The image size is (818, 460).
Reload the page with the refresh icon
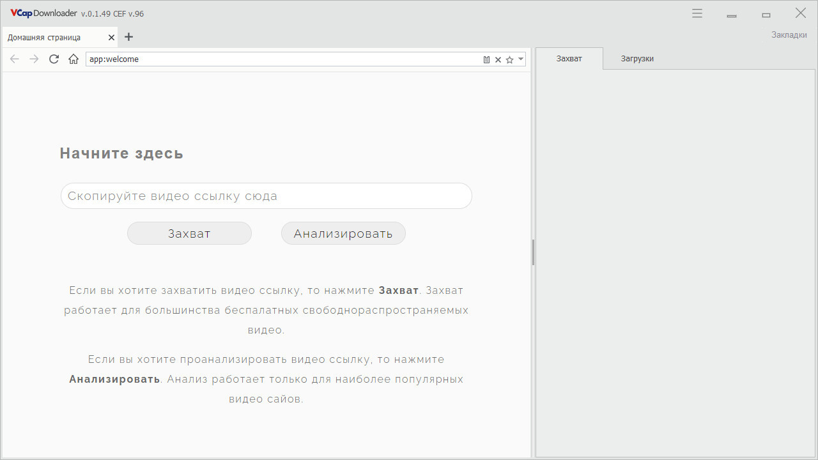[54, 59]
